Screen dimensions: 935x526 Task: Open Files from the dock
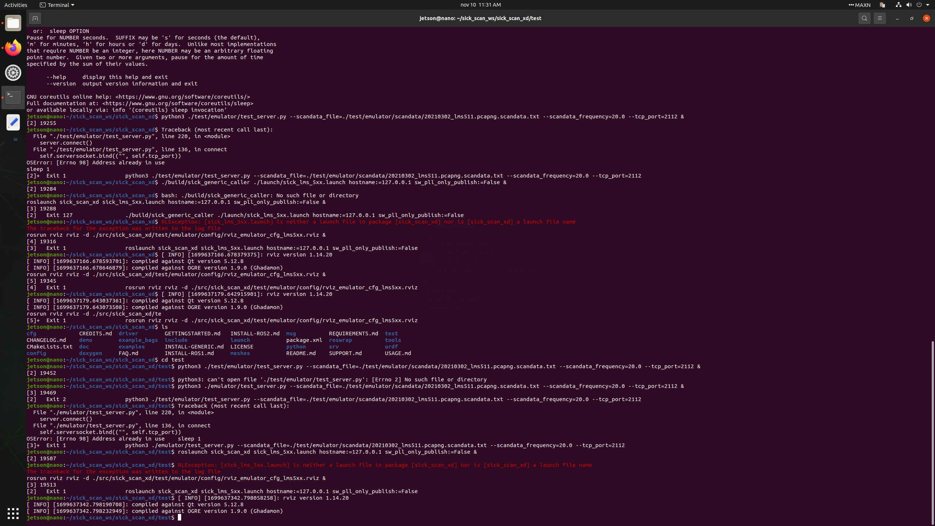(x=13, y=23)
